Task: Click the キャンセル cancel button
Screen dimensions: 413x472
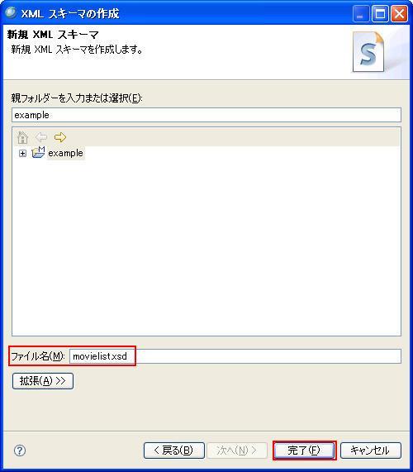Action: 371,451
